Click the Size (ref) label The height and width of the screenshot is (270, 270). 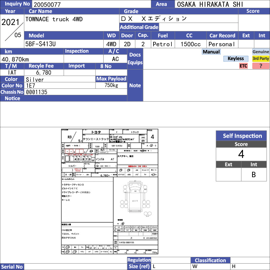pyautogui.click(x=139, y=266)
